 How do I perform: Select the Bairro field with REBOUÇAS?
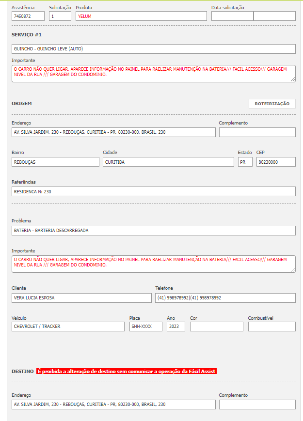55,162
